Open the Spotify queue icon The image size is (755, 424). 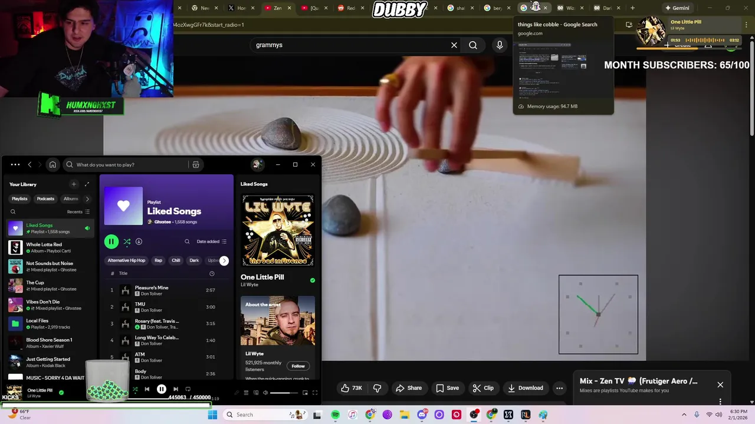click(246, 393)
